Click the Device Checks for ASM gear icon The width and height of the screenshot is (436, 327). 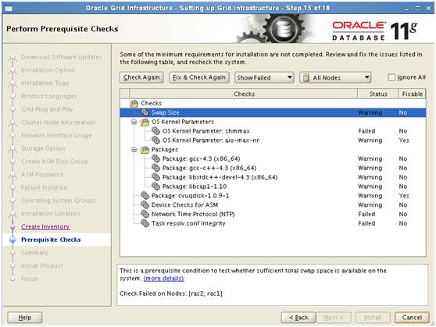coord(145,204)
